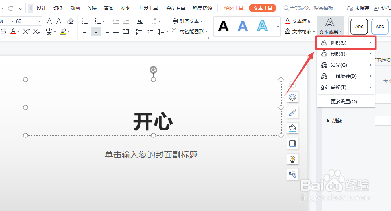Choose 更多设置(O)... menu entry
The width and height of the screenshot is (391, 211).
346,101
